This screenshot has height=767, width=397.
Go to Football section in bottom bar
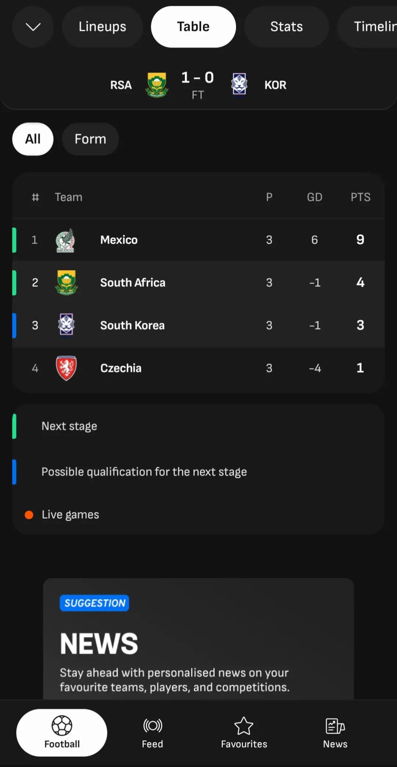tap(62, 733)
